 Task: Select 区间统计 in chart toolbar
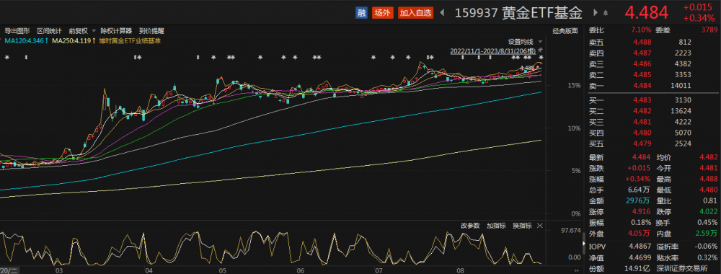click(49, 31)
